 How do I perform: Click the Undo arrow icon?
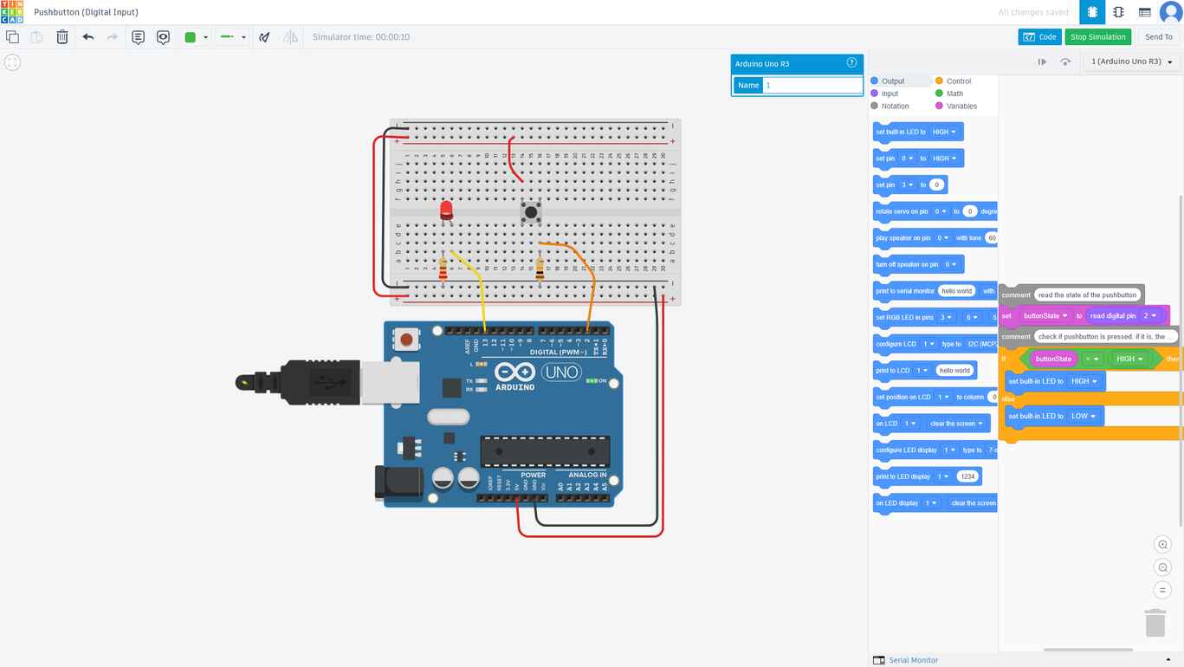pos(88,37)
